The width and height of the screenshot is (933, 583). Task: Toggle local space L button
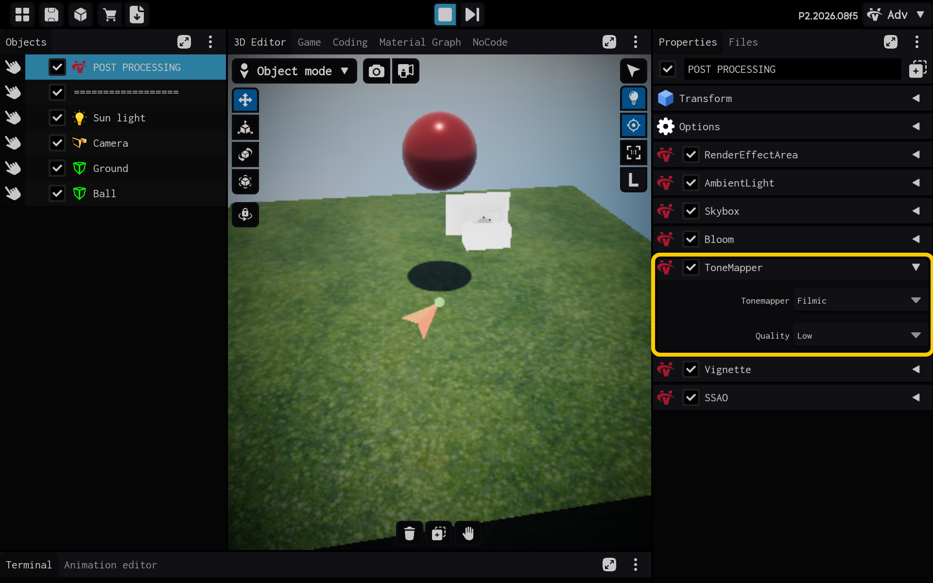tap(634, 180)
